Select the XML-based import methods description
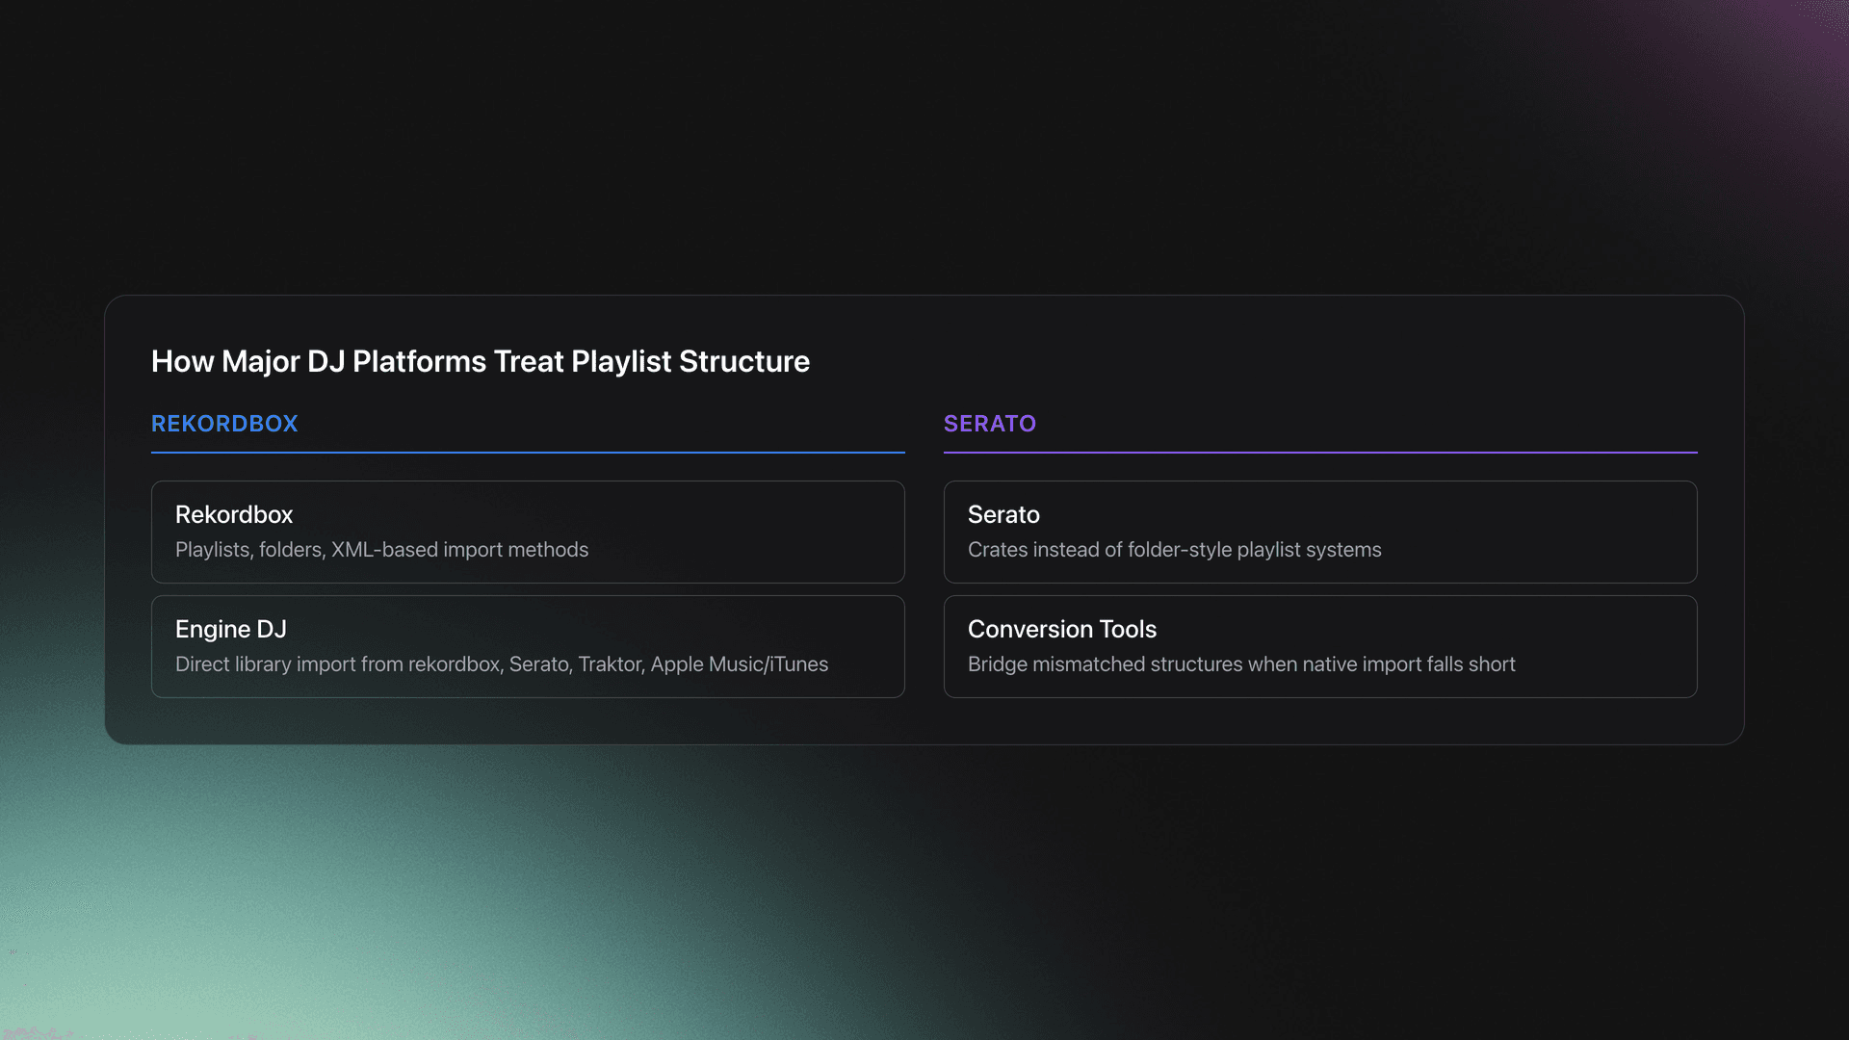Viewport: 1849px width, 1040px height. coord(381,549)
